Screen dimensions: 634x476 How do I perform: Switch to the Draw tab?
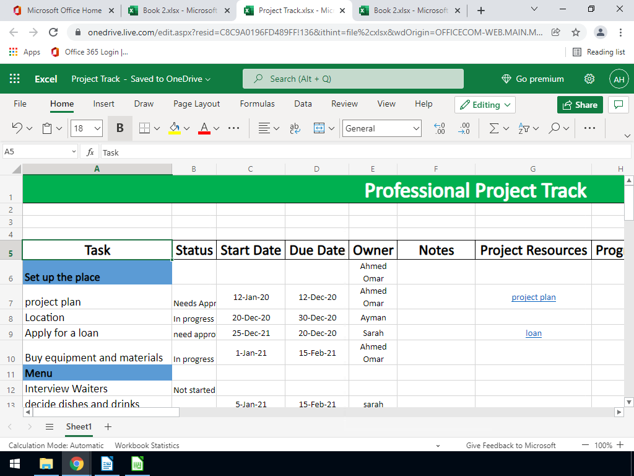(x=144, y=104)
